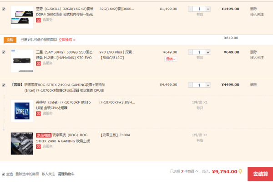Click the red 京品电脑 badge

coord(44,135)
